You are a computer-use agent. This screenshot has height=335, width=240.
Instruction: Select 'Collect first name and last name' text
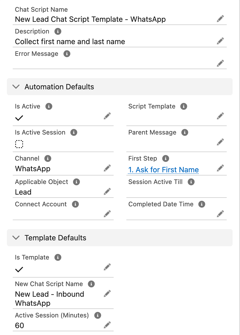pos(70,42)
